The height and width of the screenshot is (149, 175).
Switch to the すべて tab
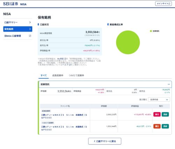pos(44,75)
